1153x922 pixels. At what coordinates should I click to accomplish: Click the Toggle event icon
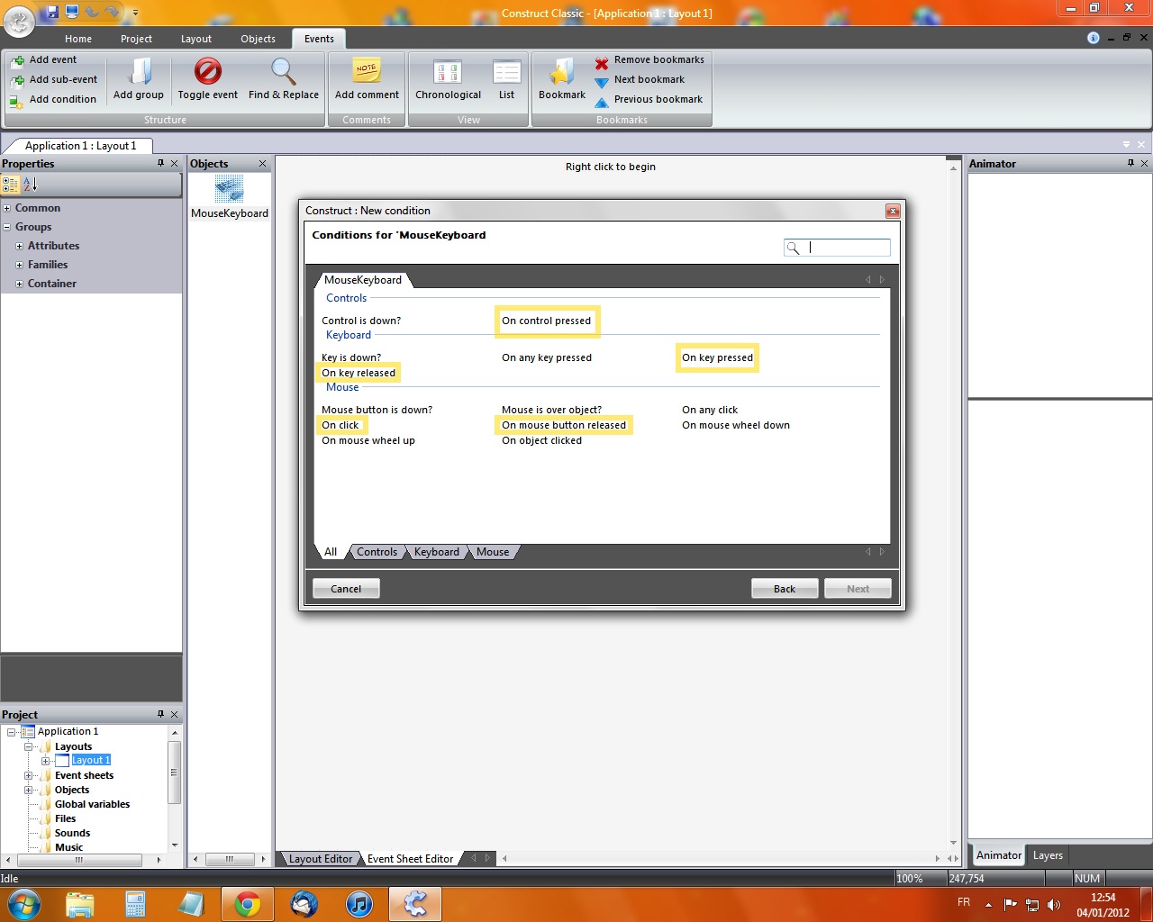point(208,71)
